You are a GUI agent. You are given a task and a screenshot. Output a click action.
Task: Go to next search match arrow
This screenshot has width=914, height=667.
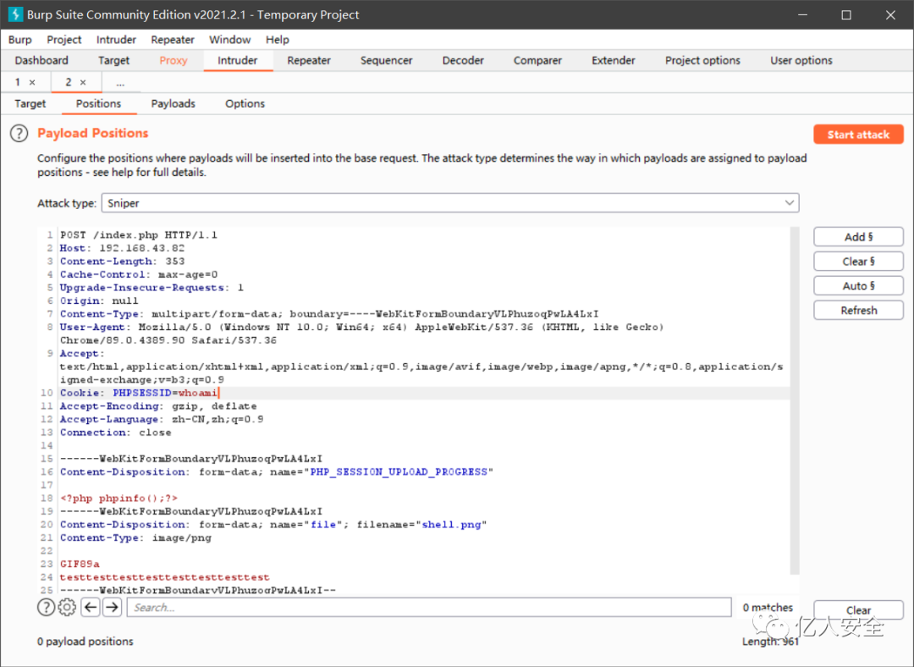coord(113,608)
